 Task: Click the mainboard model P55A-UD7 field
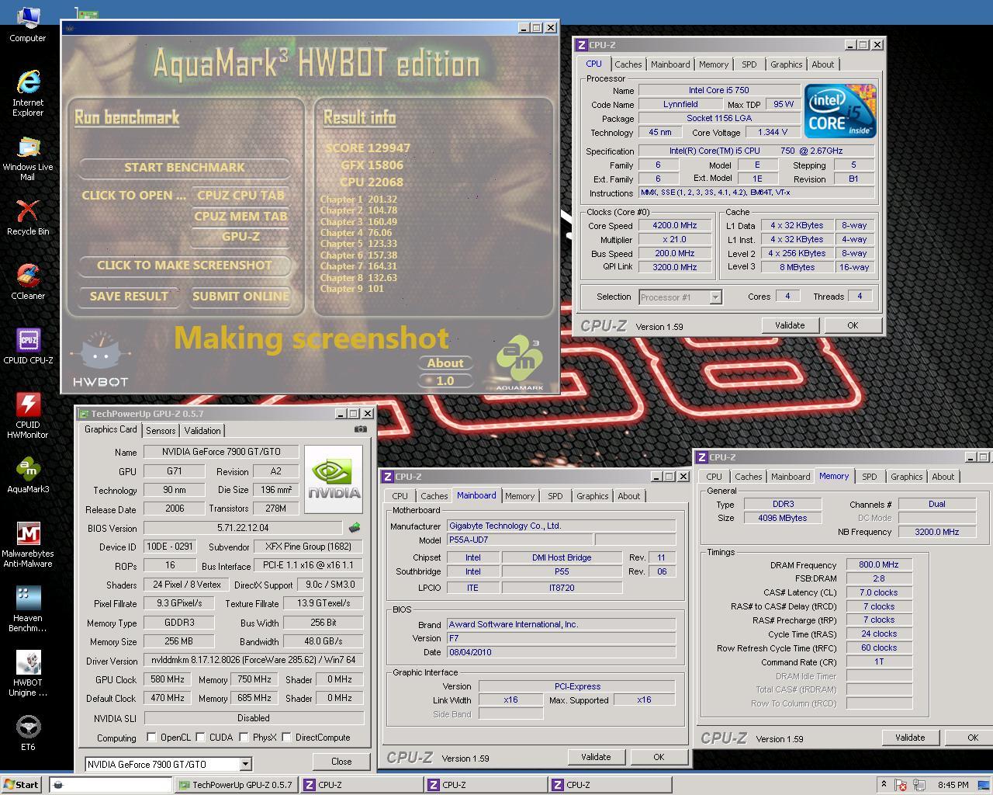click(520, 540)
